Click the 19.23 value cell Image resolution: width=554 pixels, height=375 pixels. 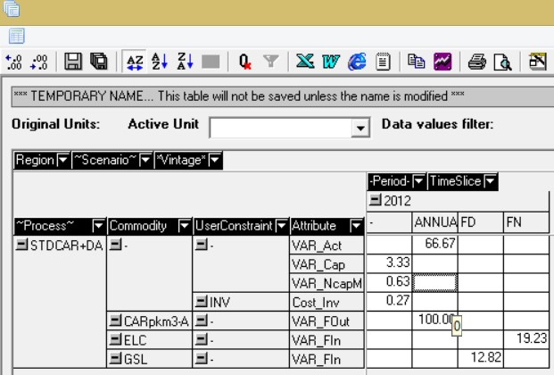526,339
